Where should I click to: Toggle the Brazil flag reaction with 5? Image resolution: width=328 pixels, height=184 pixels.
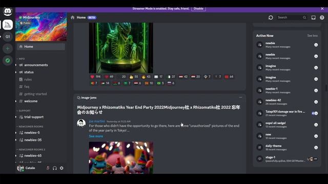click(x=160, y=83)
